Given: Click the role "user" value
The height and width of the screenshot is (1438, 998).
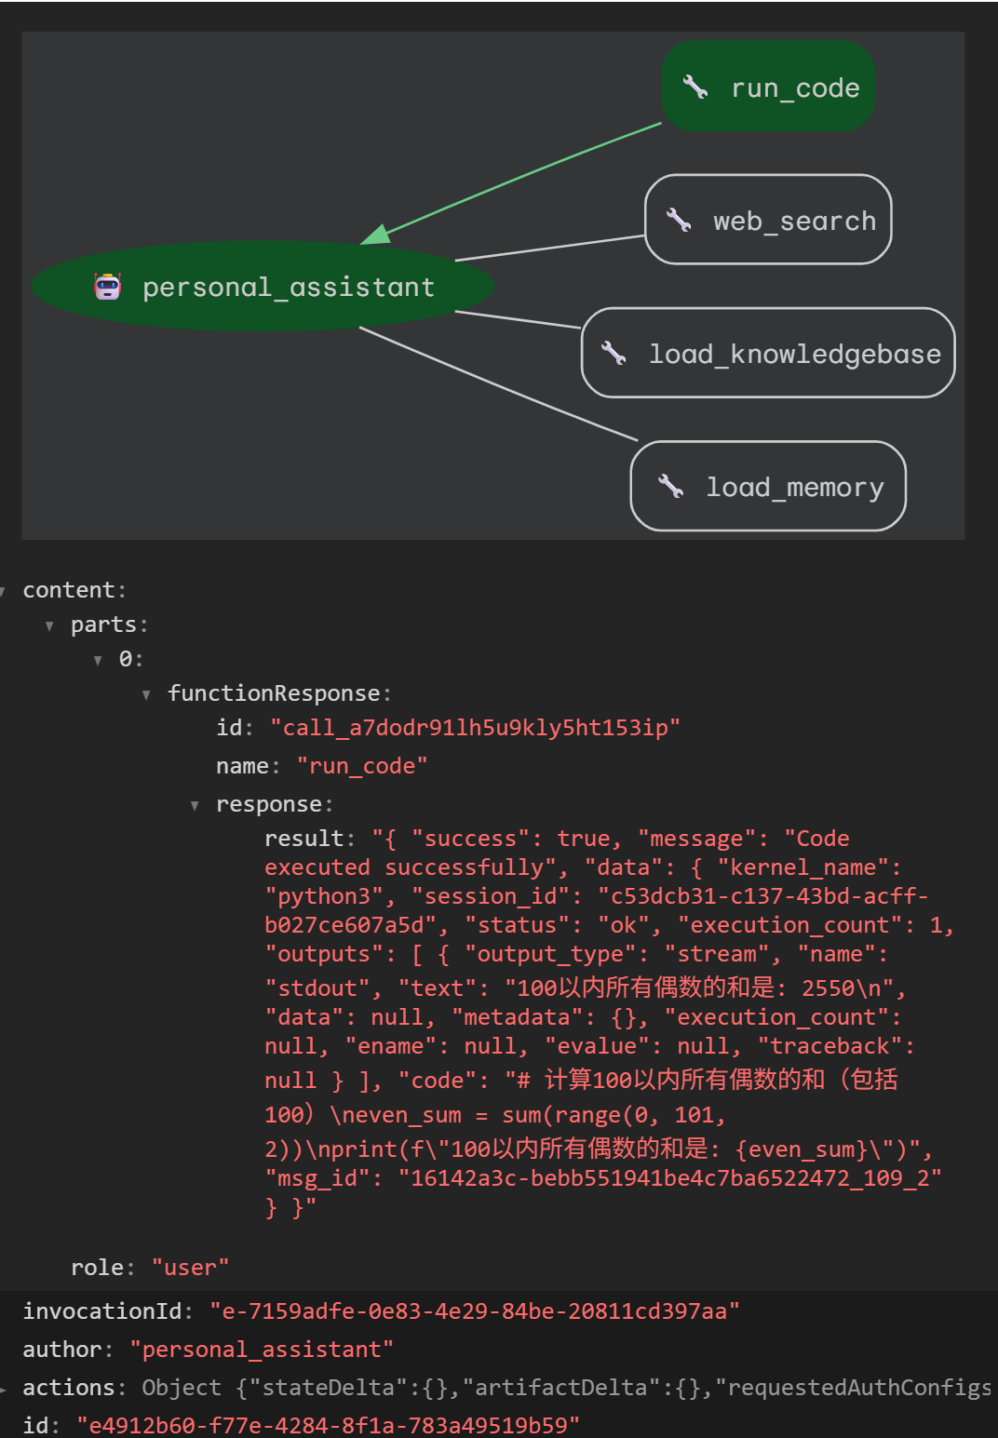Looking at the screenshot, I should pos(190,1268).
